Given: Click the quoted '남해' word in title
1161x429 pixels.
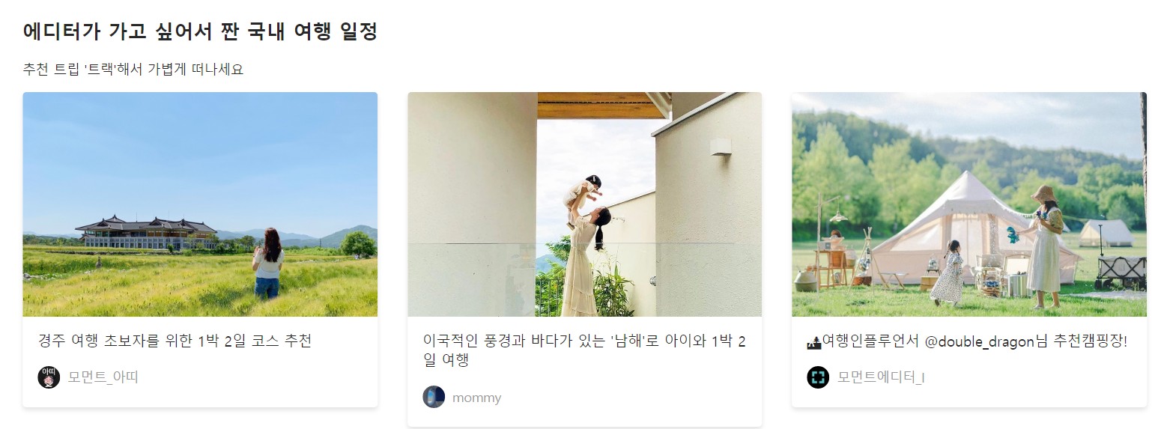Looking at the screenshot, I should point(626,341).
